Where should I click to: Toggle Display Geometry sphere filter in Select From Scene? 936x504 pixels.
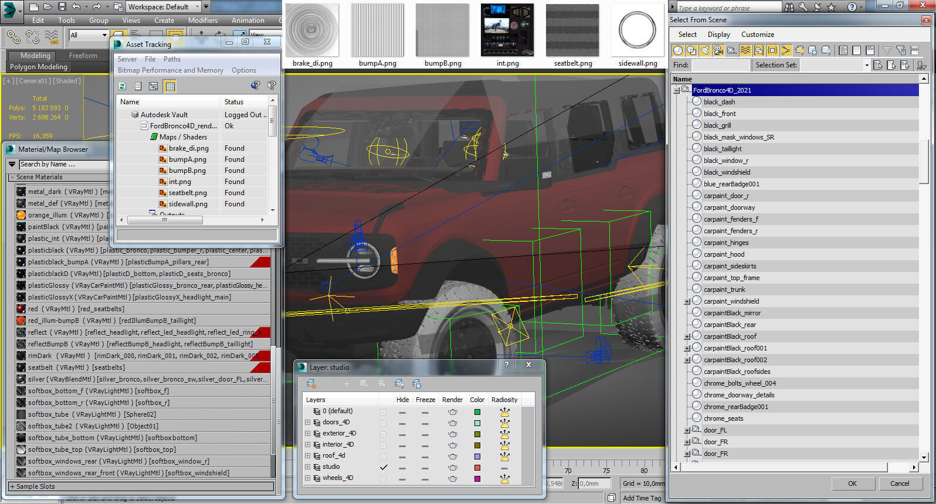(x=678, y=50)
